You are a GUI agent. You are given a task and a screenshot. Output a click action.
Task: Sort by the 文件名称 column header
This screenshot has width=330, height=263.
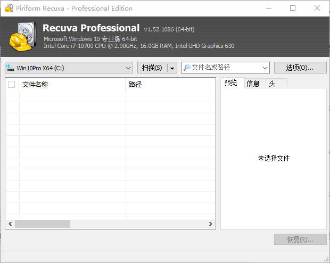pos(72,85)
